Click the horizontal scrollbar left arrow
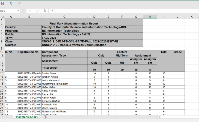Viewport: 199px width, 122px height. tap(159, 117)
